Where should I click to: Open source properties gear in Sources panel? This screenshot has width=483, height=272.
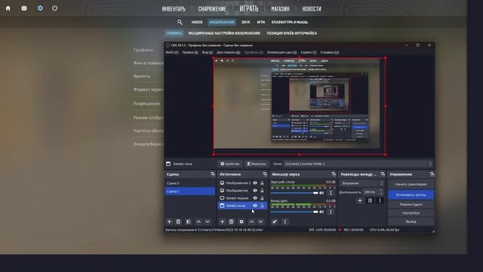tap(241, 221)
